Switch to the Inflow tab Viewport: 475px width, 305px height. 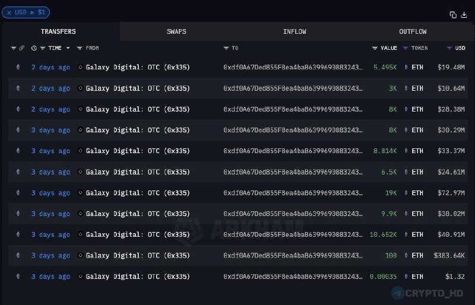pos(294,31)
